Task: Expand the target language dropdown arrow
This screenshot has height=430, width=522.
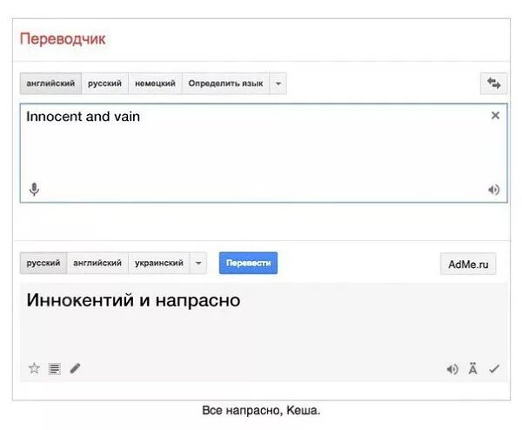Action: pos(198,263)
